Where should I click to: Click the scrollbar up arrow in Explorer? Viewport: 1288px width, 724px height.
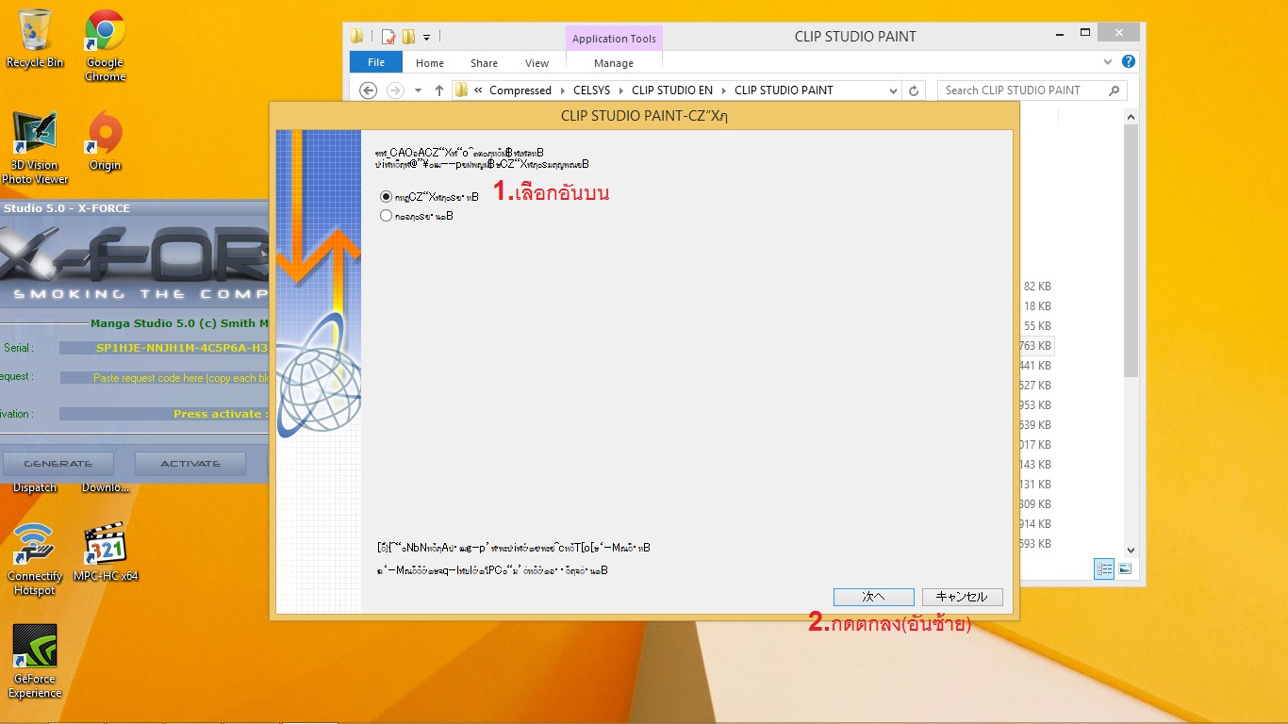(x=1131, y=116)
